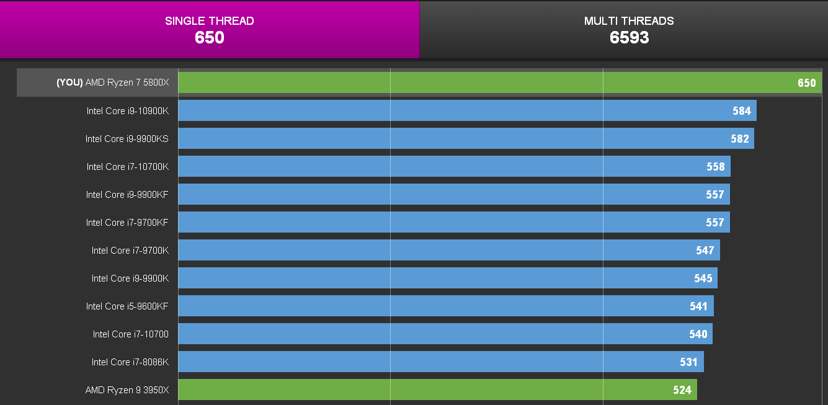Select the Intel Core i9-9900KS label
Screen dimensions: 828x405
click(127, 138)
